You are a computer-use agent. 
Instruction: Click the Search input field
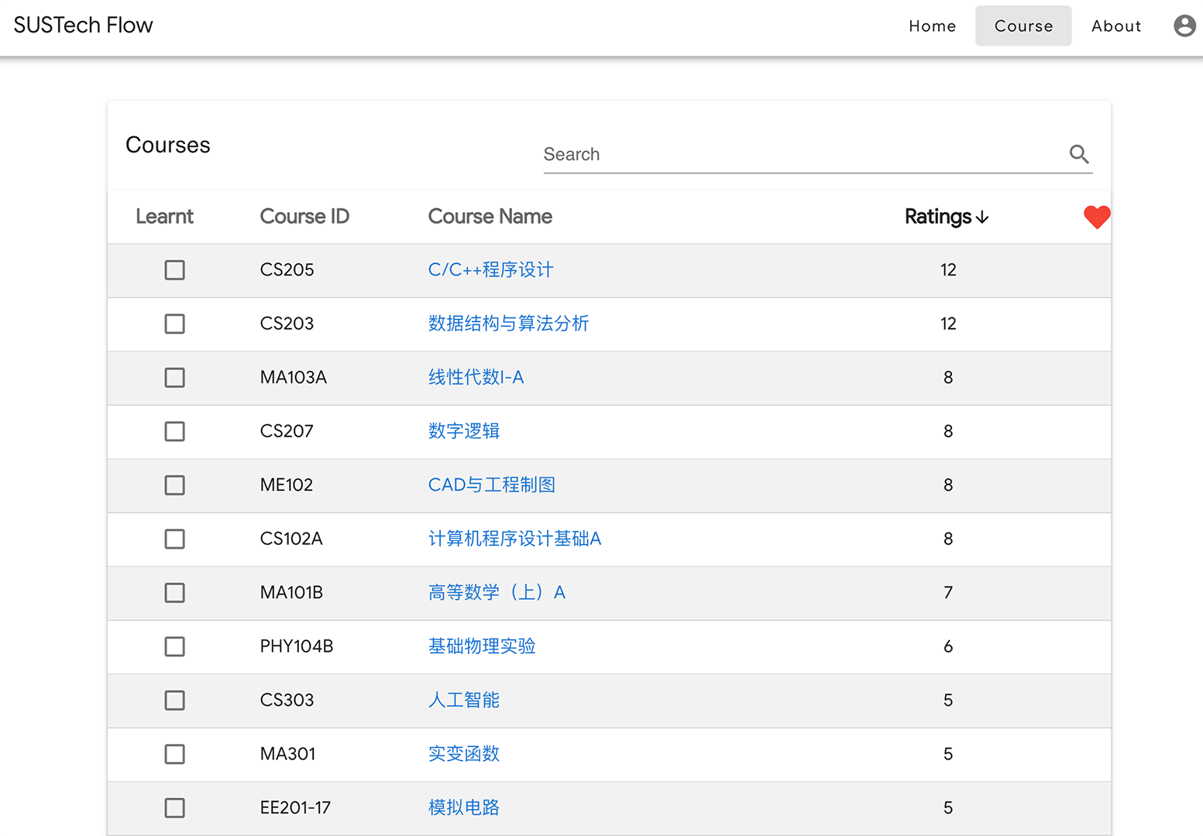tap(775, 154)
